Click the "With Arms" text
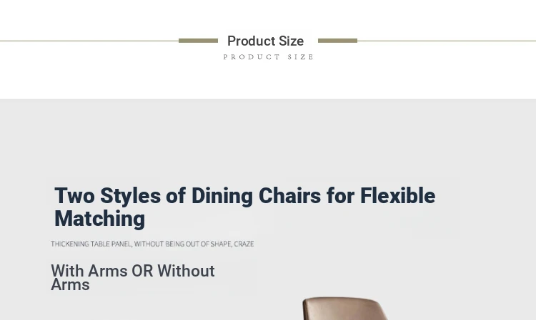The height and width of the screenshot is (320, 536). [x=89, y=272]
